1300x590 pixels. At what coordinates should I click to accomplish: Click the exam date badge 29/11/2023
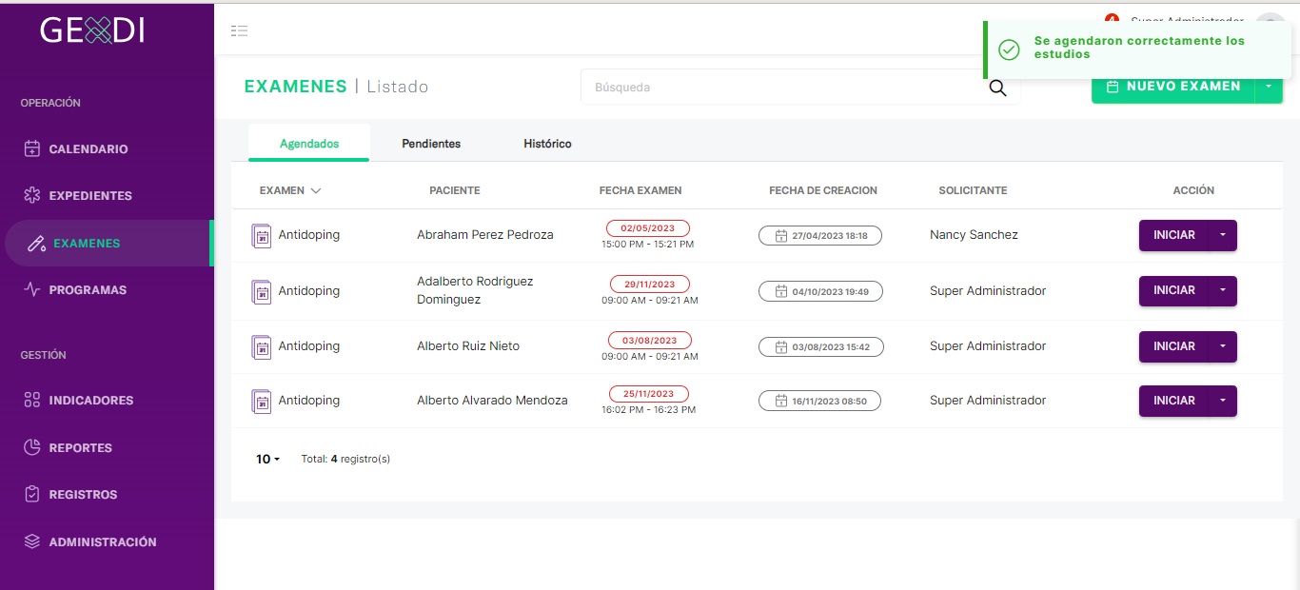(650, 284)
